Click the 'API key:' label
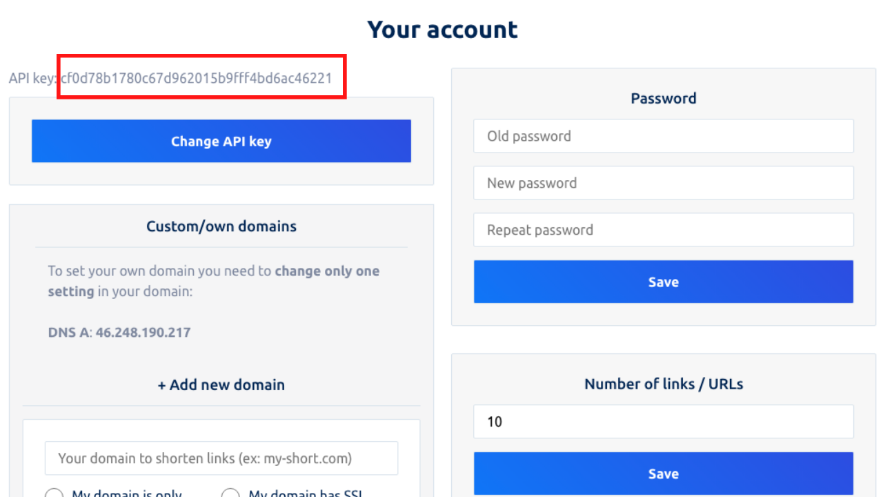The height and width of the screenshot is (497, 883). click(x=32, y=79)
